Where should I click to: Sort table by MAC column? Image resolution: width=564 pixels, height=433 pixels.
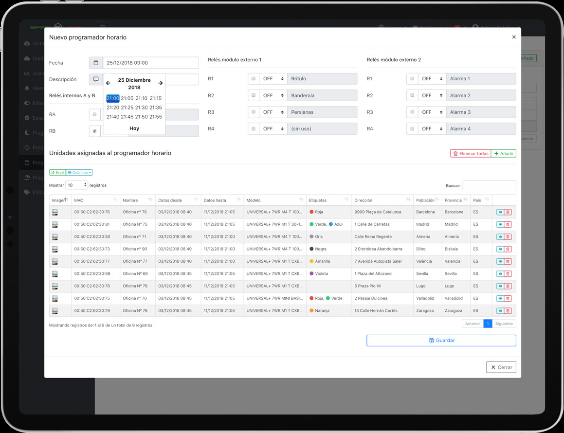pyautogui.click(x=95, y=200)
